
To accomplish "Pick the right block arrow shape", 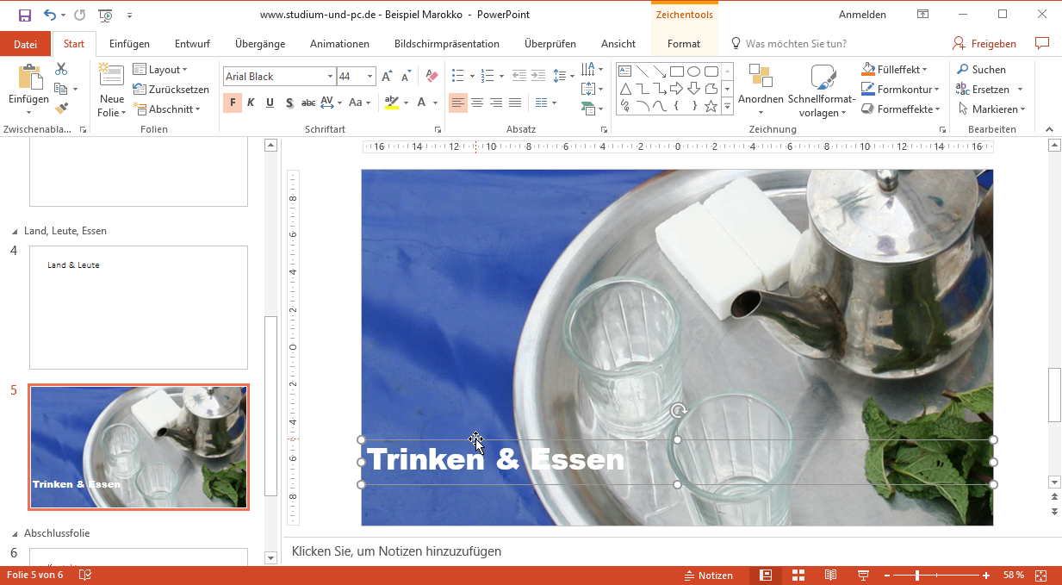I will (677, 89).
